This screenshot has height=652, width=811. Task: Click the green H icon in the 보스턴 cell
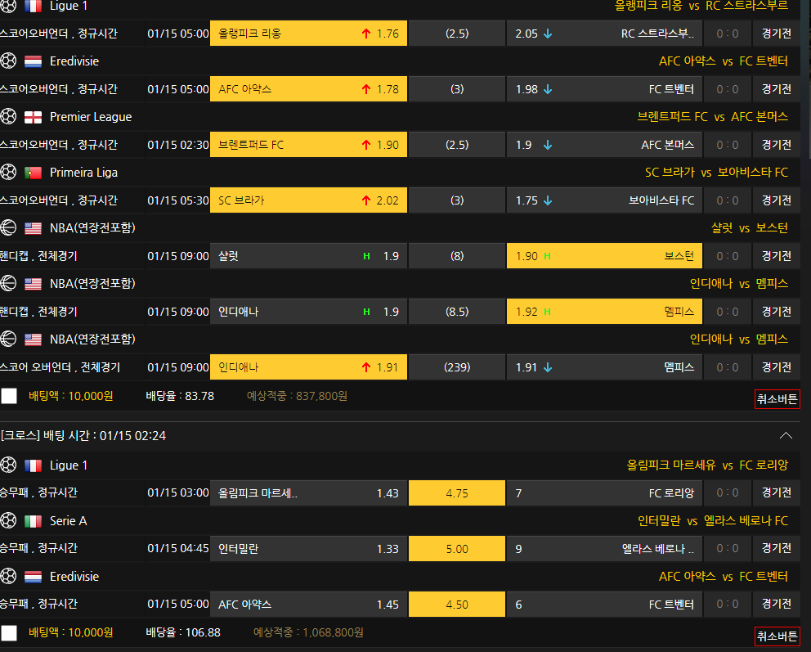point(547,256)
